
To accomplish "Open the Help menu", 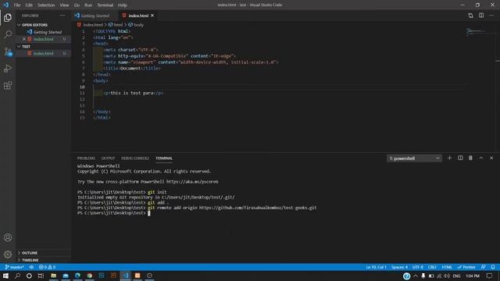I will (x=123, y=5).
